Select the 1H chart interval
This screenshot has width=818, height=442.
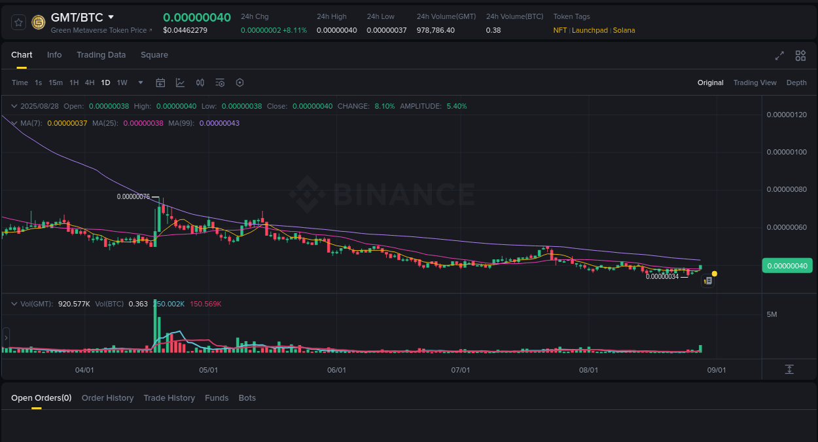coord(74,83)
